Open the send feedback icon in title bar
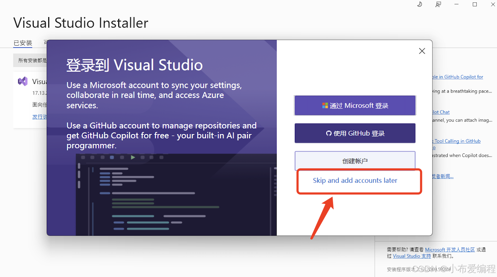 pos(438,4)
